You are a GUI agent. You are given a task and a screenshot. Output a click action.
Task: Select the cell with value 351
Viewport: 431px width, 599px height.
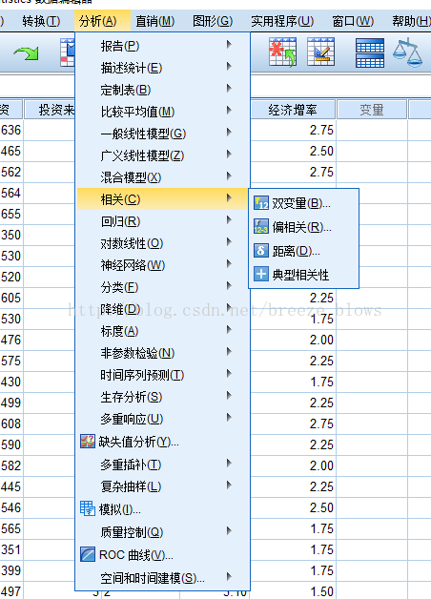pyautogui.click(x=11, y=549)
